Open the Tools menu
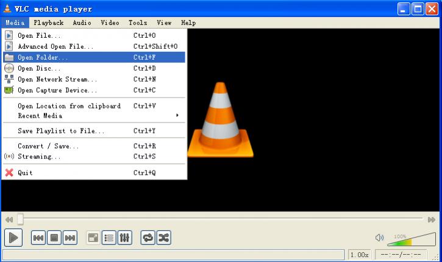 pos(138,23)
